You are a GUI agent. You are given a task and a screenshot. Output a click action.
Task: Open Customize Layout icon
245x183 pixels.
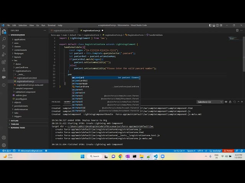(221, 25)
